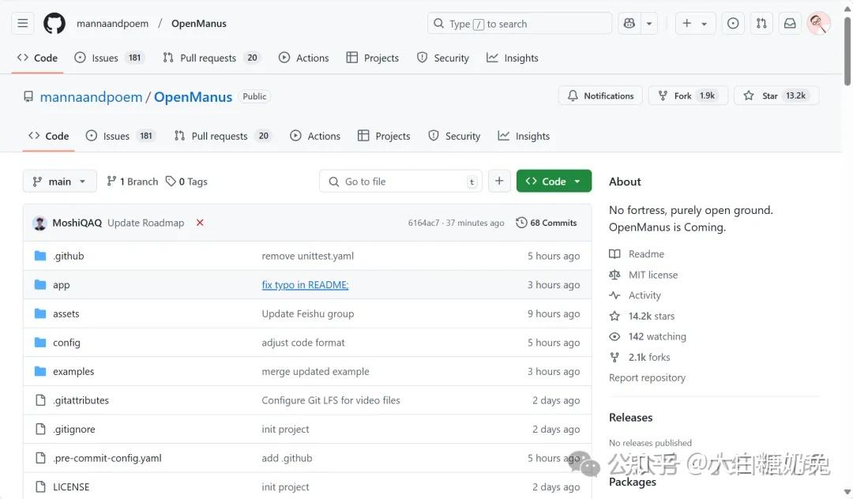Click the GitHub logo icon
Image resolution: width=853 pixels, height=499 pixels.
point(54,24)
